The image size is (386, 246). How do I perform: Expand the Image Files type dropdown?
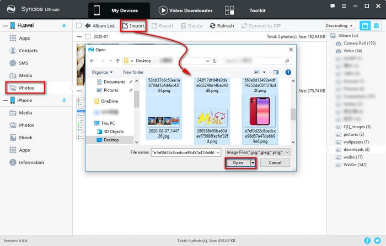point(258,151)
